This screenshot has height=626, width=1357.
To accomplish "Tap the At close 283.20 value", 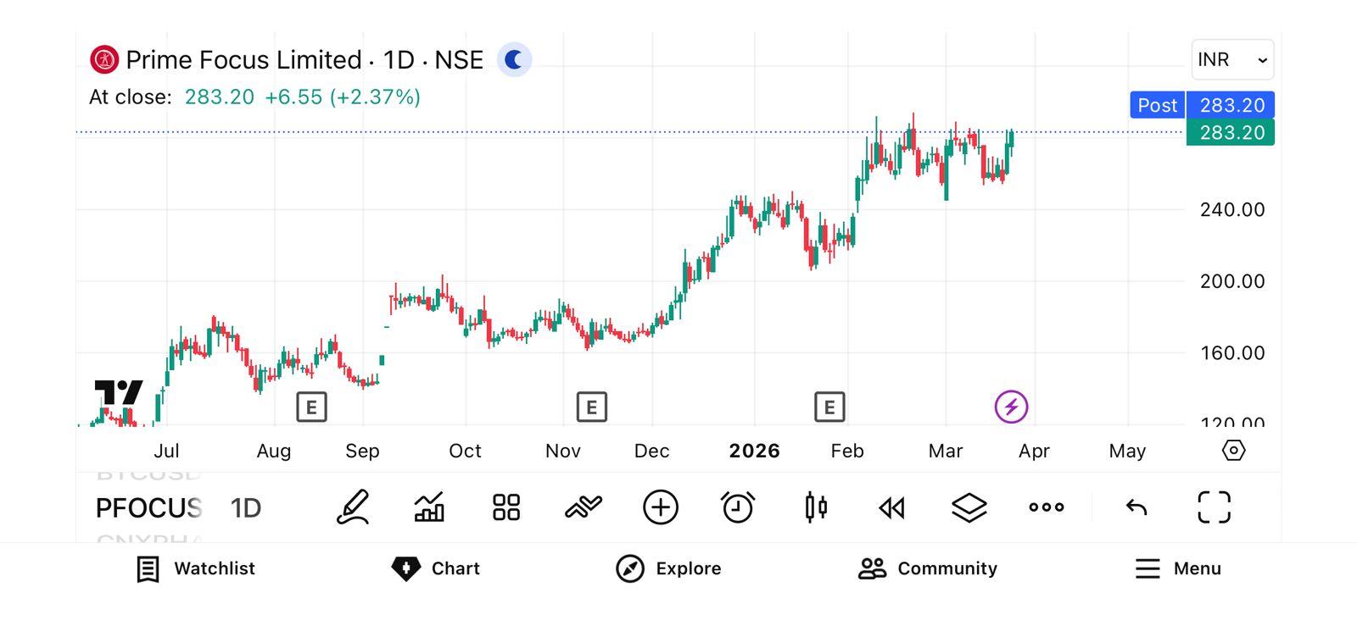I will coord(220,97).
